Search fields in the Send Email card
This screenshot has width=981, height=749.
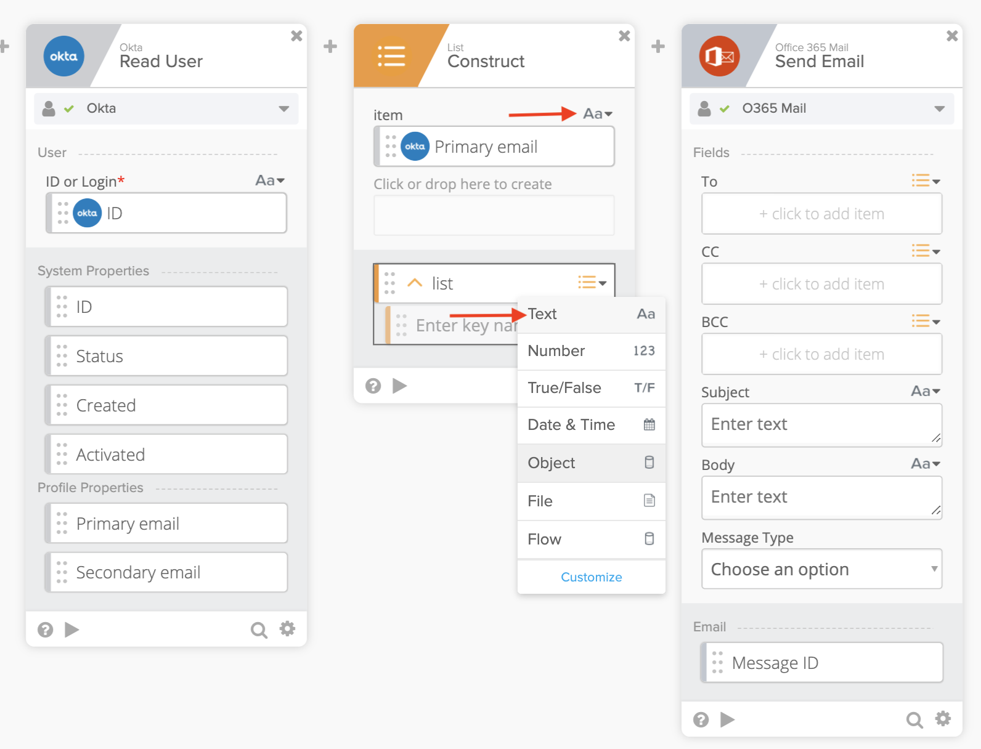coord(914,719)
